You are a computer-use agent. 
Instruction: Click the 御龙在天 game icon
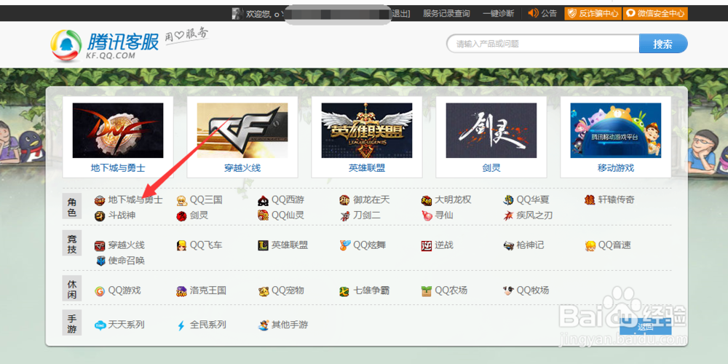pos(344,200)
